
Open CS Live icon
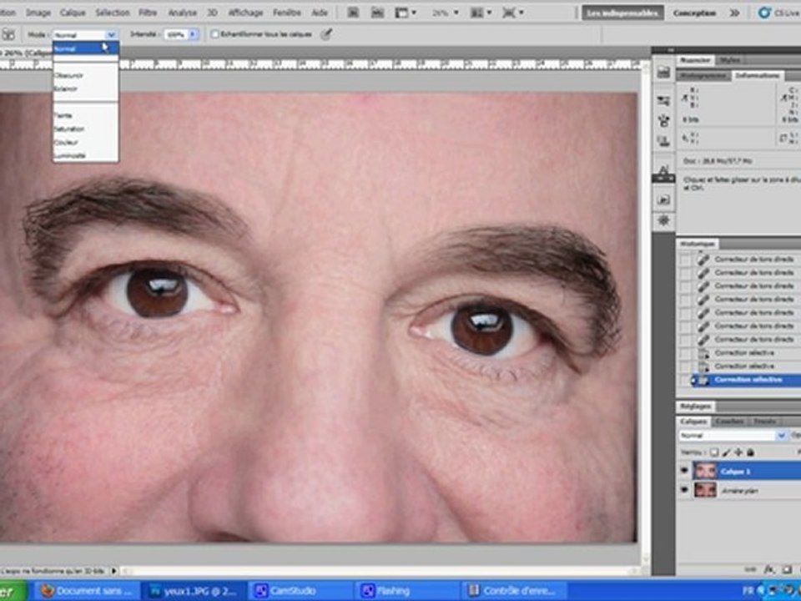tap(764, 13)
